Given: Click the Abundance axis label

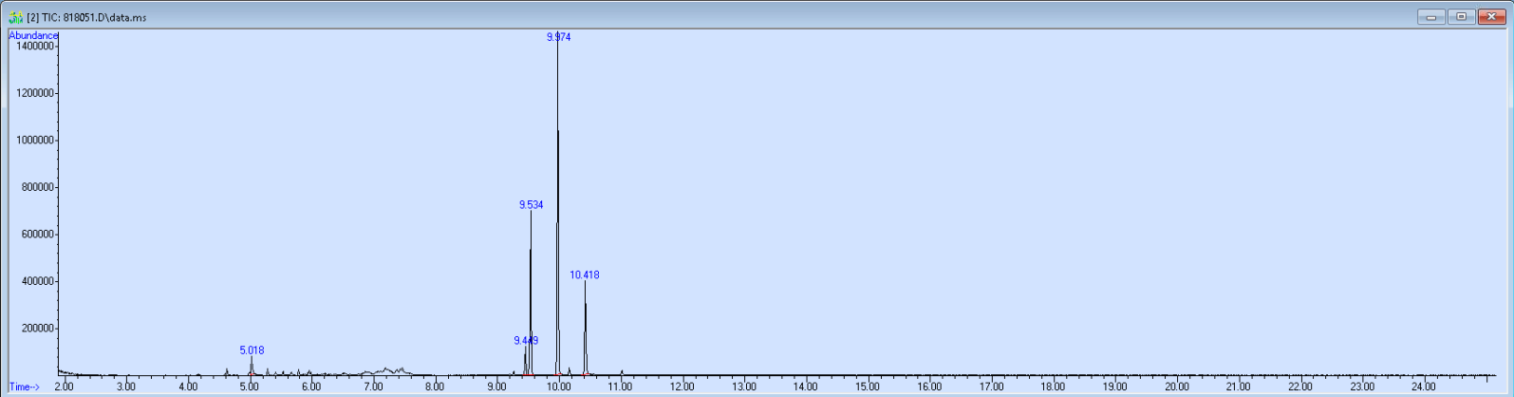Looking at the screenshot, I should 33,35.
